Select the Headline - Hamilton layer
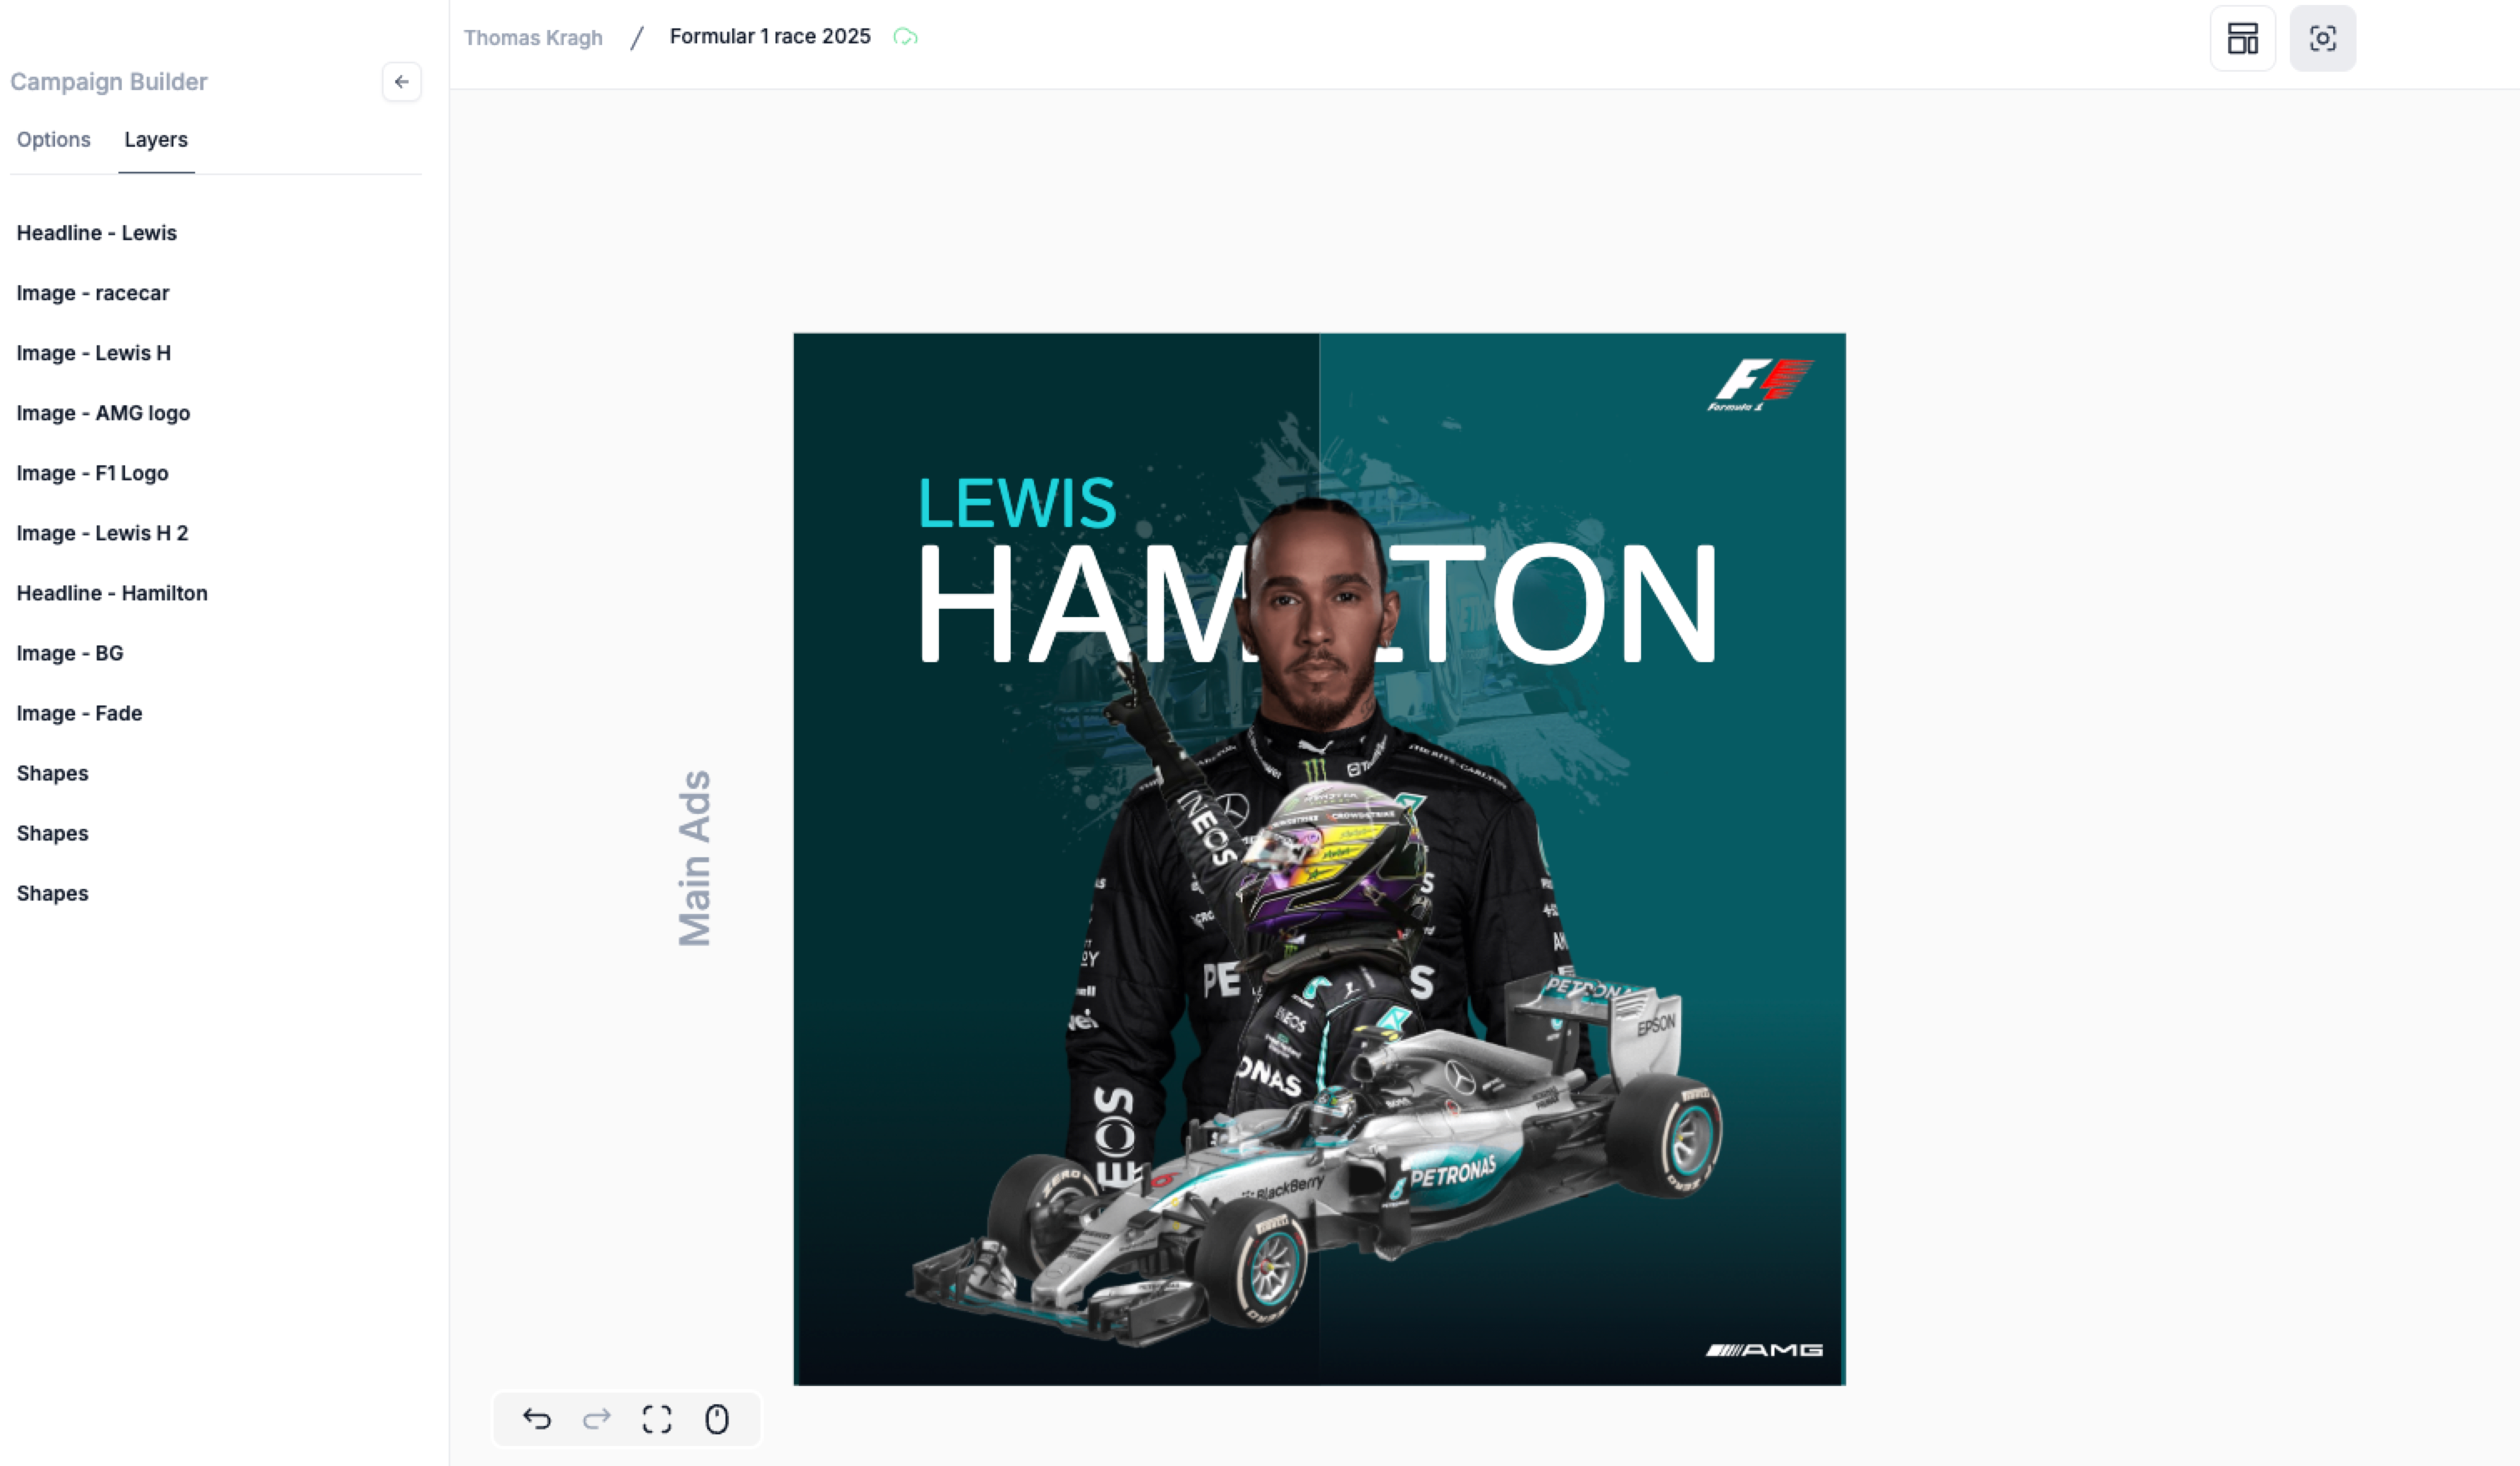The width and height of the screenshot is (2520, 1466). point(112,593)
